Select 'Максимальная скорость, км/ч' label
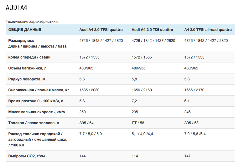This screenshot has width=239, height=163. click(x=37, y=112)
